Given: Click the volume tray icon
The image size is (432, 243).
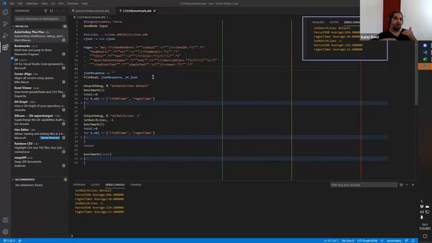Looking at the screenshot, I should pos(422,212).
